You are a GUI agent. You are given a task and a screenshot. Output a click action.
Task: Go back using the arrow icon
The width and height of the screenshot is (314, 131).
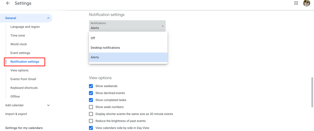pyautogui.click(x=8, y=3)
